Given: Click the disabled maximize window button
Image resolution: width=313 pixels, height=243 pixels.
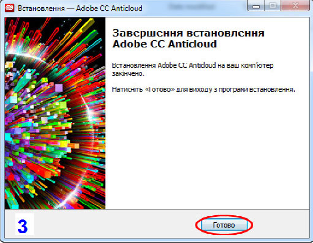Looking at the screenshot, I should tap(272, 6).
